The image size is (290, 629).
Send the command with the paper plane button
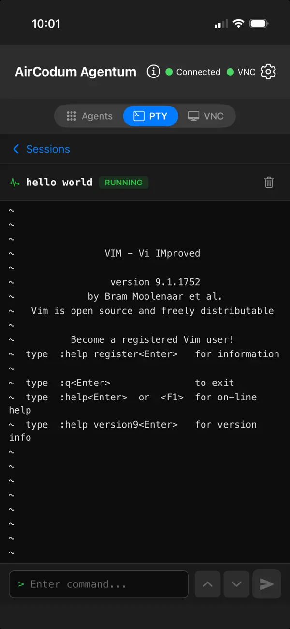[267, 584]
